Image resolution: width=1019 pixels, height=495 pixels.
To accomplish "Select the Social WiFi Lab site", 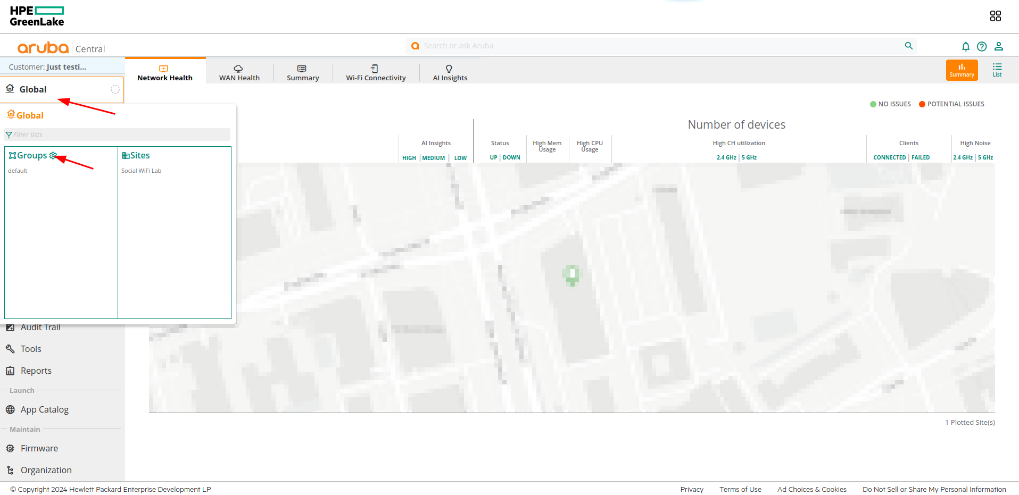I will pyautogui.click(x=141, y=171).
